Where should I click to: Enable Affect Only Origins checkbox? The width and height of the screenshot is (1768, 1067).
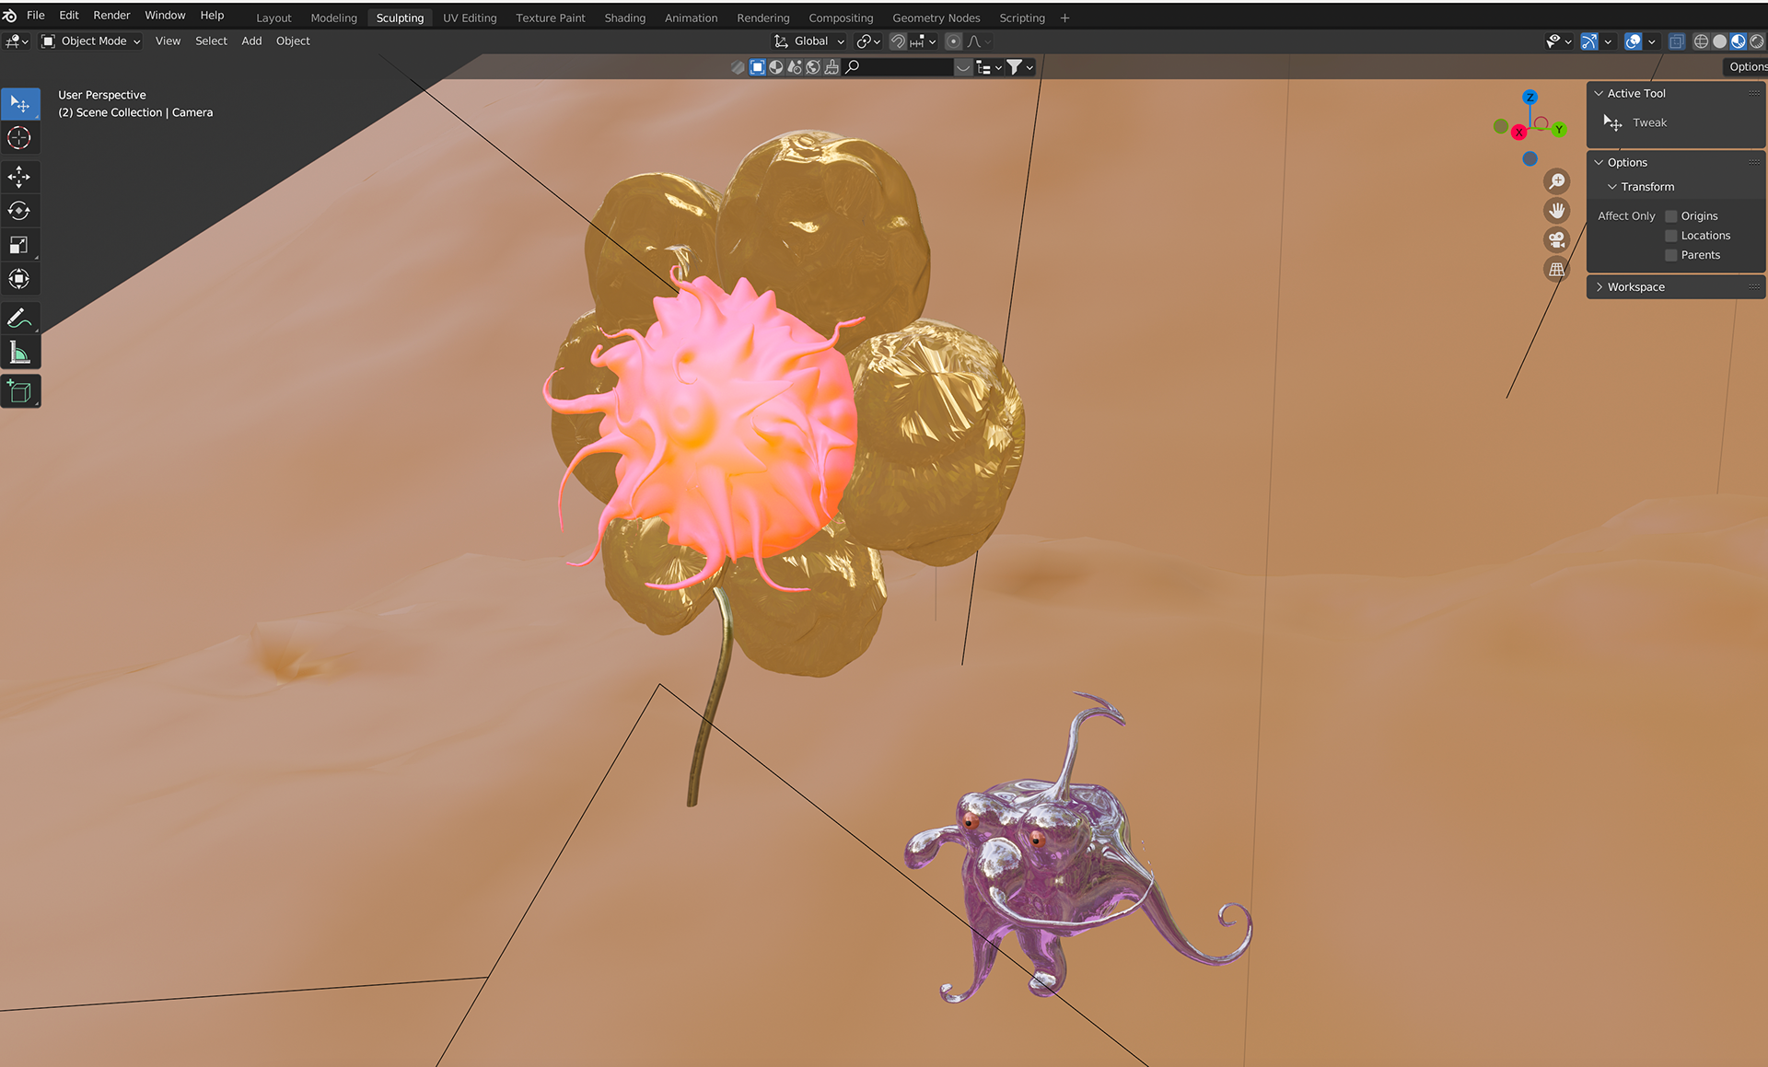(x=1671, y=216)
